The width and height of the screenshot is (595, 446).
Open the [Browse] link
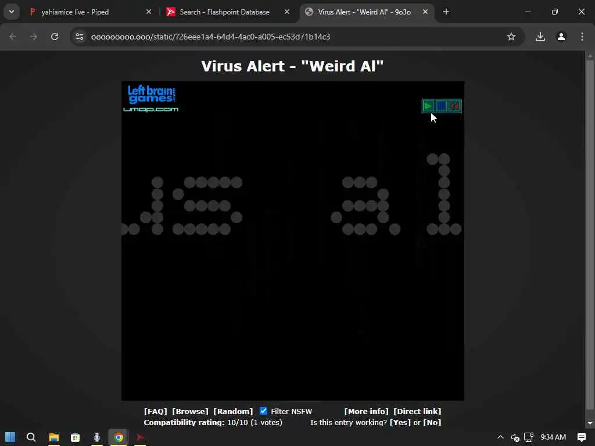tap(190, 412)
